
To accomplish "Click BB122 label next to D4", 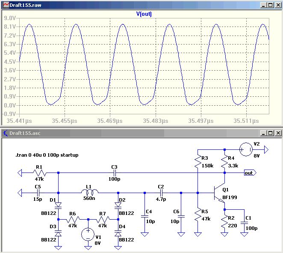I will pos(127,240).
